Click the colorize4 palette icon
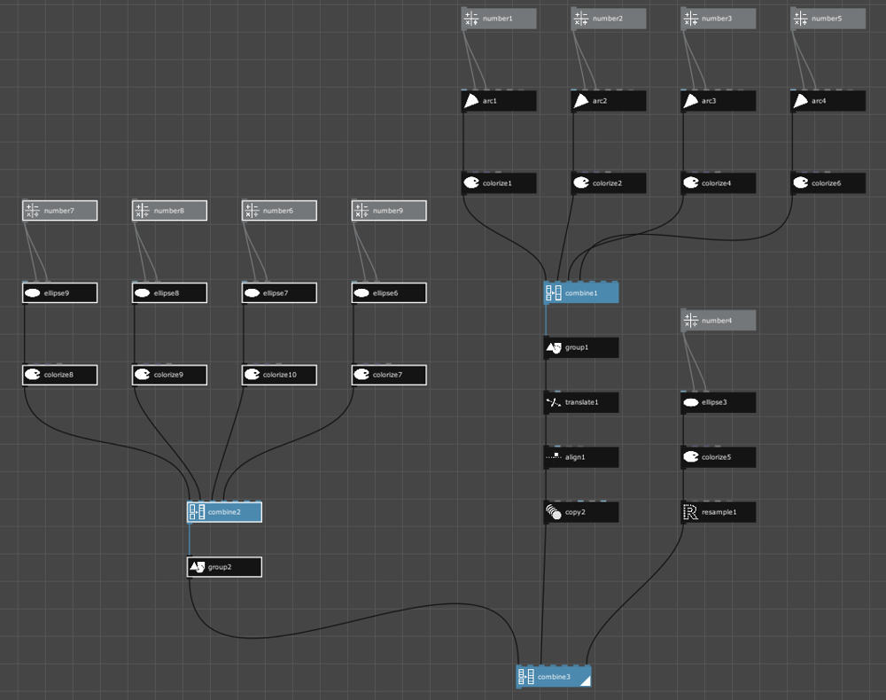 point(690,183)
